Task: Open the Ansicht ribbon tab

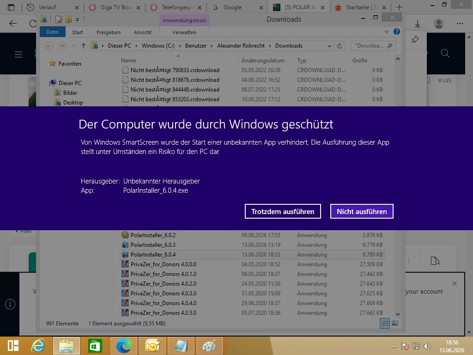Action: point(143,32)
